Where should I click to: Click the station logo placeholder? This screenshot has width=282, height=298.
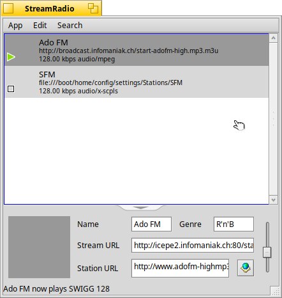point(39,247)
